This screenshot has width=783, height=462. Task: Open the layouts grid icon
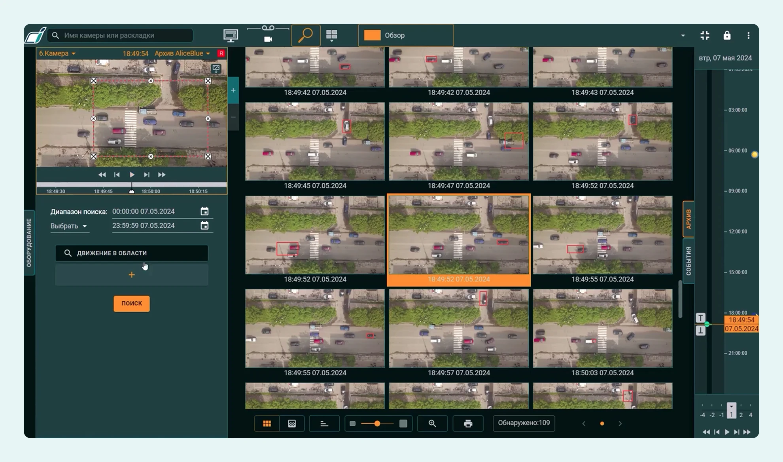(331, 36)
